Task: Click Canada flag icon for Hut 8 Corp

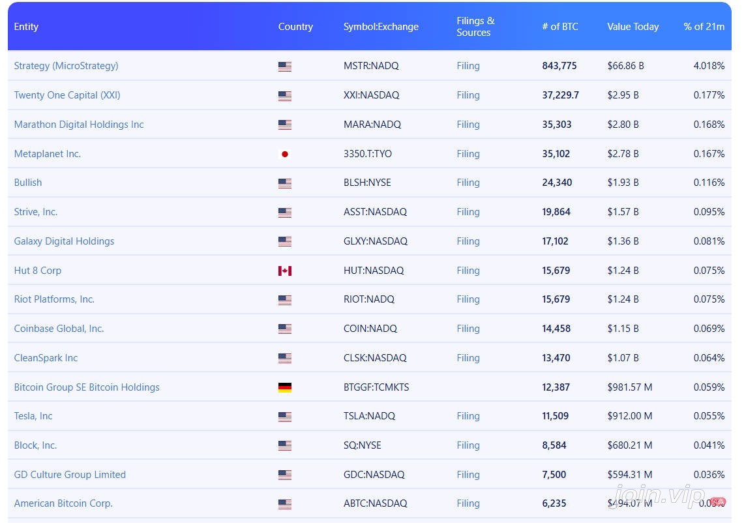Action: tap(285, 271)
